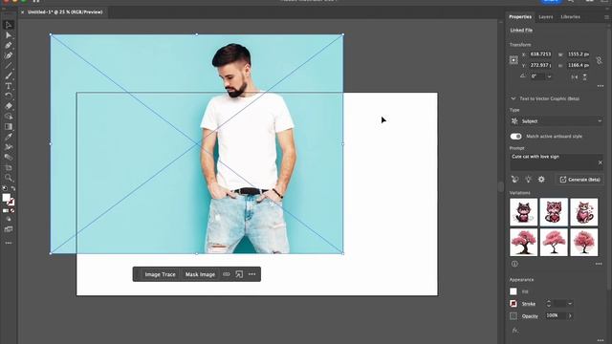Select the Pen tool

(9, 45)
